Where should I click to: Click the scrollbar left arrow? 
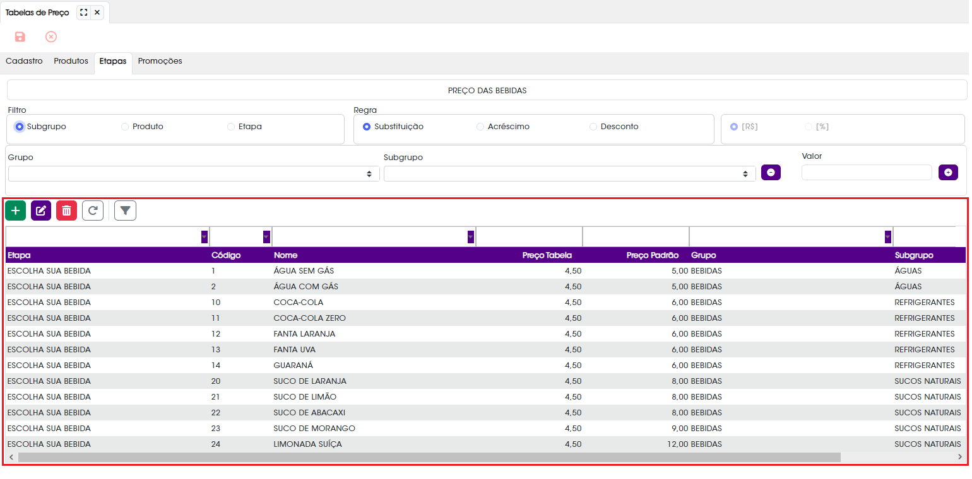click(x=11, y=457)
